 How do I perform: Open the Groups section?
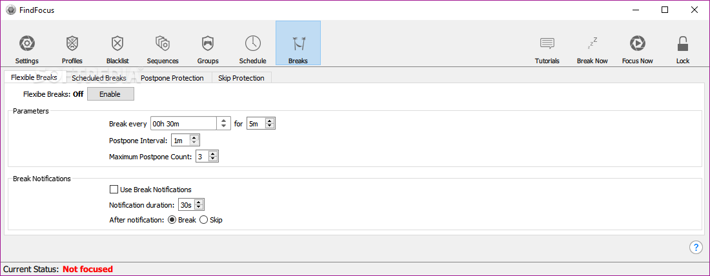coord(208,49)
